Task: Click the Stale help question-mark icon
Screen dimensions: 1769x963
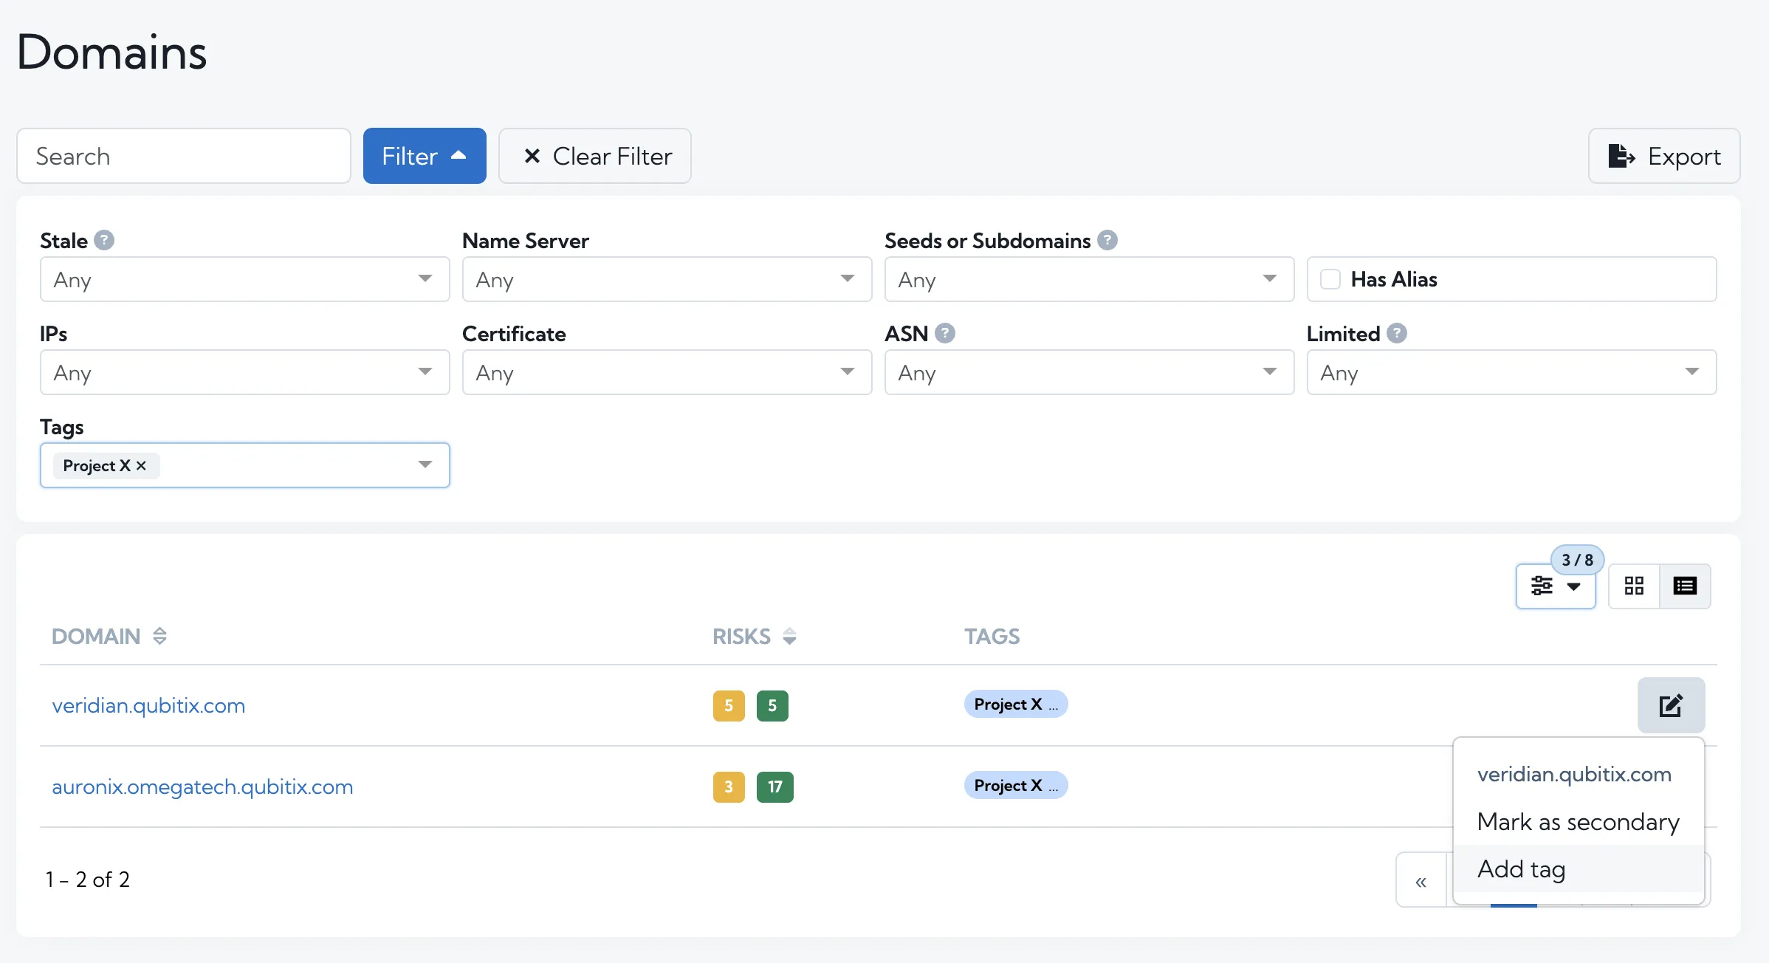Action: 104,240
